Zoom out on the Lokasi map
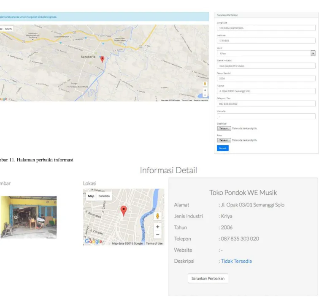The image size is (319, 297). (x=157, y=234)
